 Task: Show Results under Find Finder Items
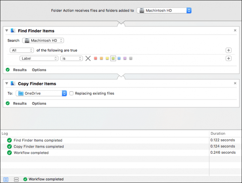tap(20, 70)
